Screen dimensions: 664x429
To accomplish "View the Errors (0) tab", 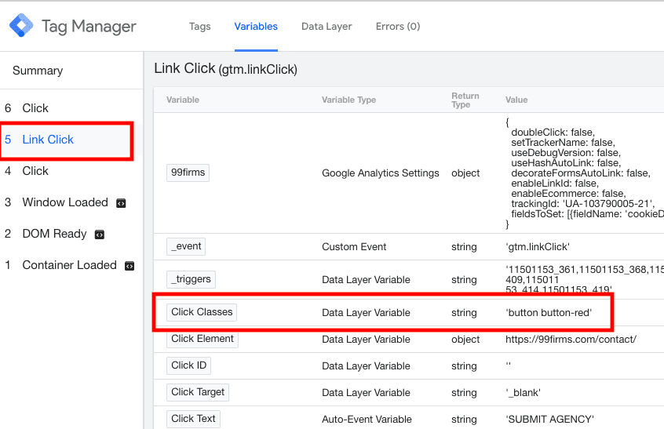I will pos(398,26).
